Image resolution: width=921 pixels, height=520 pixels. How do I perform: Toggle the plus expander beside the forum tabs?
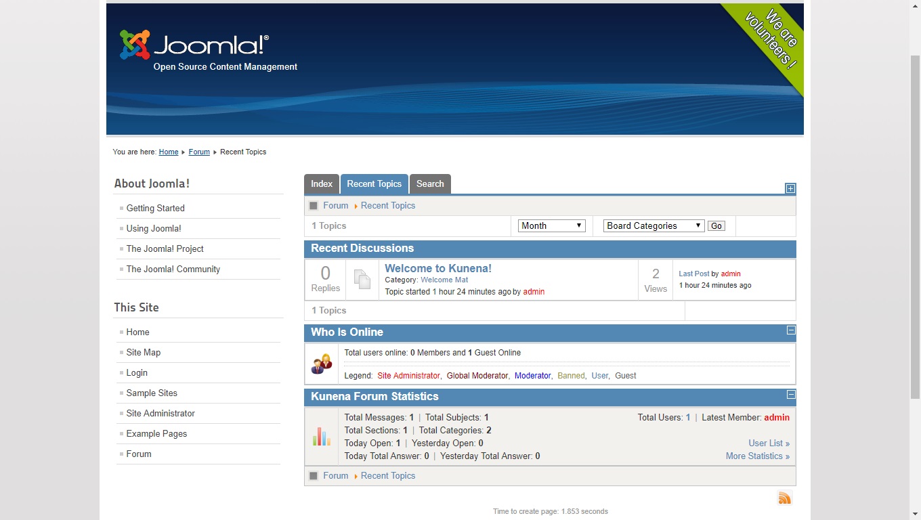790,188
